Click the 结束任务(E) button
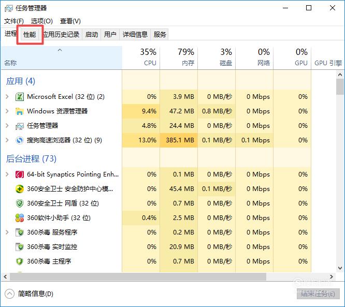Viewport: 345px width, 307px height. pyautogui.click(x=318, y=294)
